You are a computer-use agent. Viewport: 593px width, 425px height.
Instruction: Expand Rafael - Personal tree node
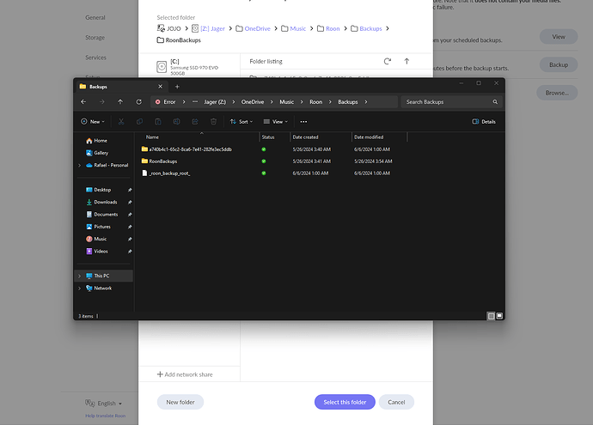coord(79,165)
